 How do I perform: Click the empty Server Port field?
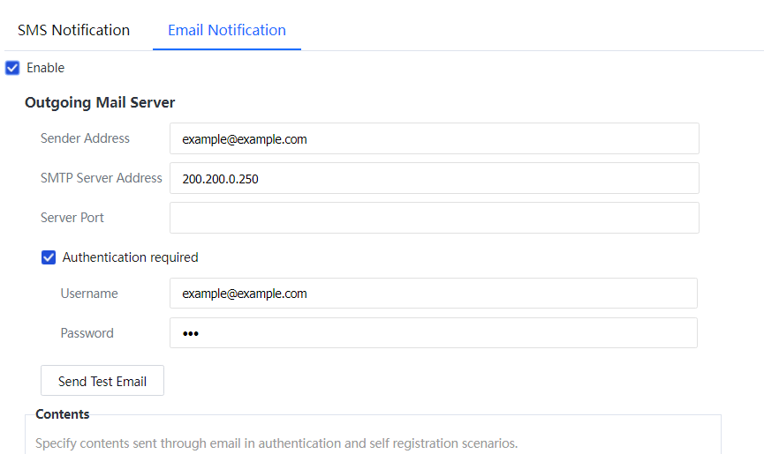pyautogui.click(x=434, y=218)
